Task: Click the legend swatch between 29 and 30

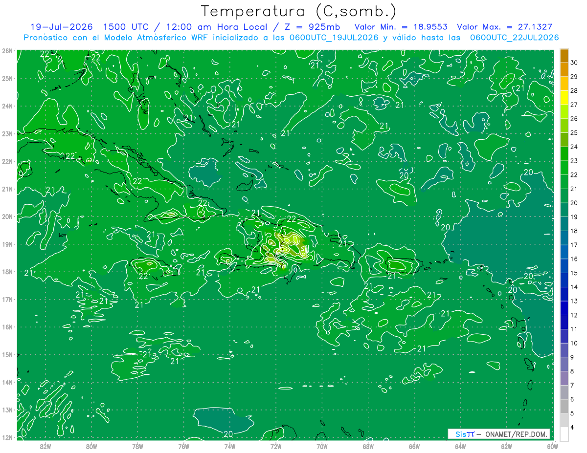Action: (564, 69)
